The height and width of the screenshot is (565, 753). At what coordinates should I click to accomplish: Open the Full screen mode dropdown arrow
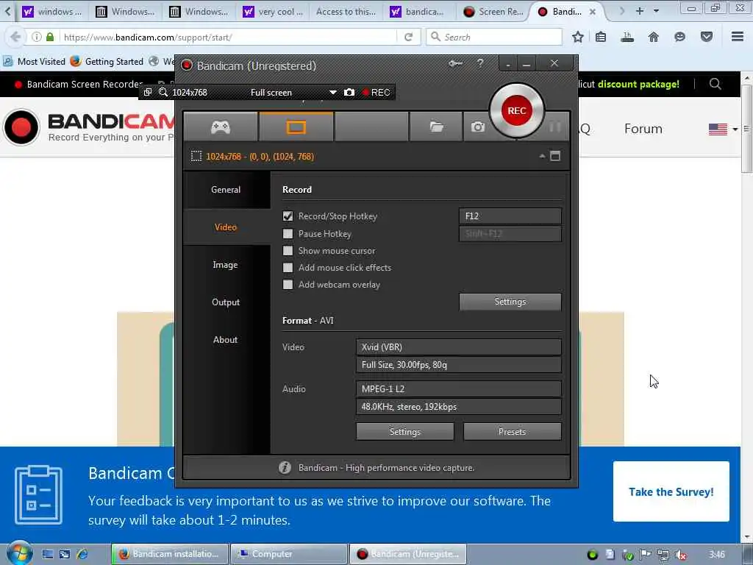(332, 92)
